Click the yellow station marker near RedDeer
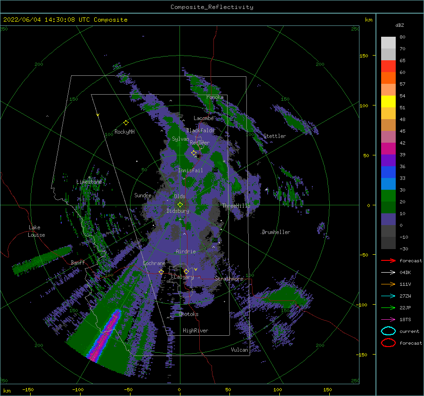Viewport: 424px width, 396px height. [x=194, y=153]
